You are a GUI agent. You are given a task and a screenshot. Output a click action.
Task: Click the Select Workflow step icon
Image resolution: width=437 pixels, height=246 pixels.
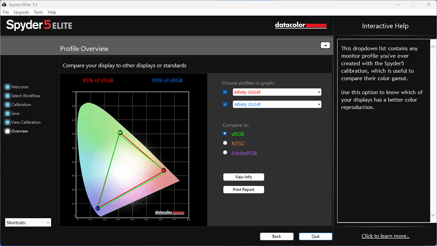click(7, 96)
